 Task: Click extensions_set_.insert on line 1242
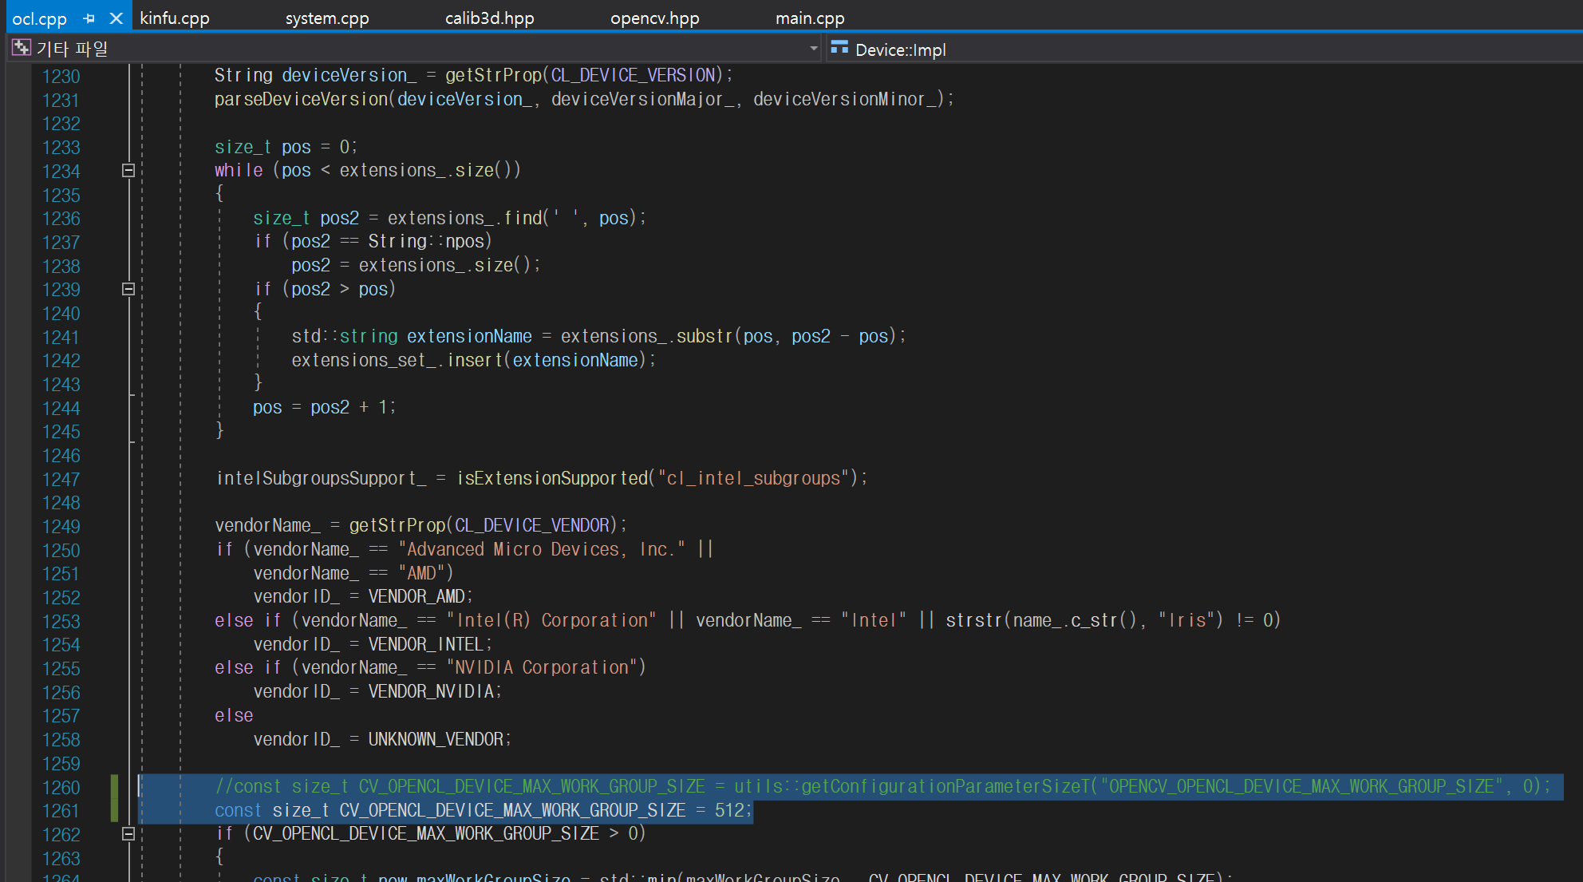[397, 360]
